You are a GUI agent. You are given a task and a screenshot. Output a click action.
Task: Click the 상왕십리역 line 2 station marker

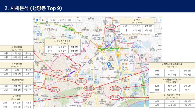(x=68, y=28)
